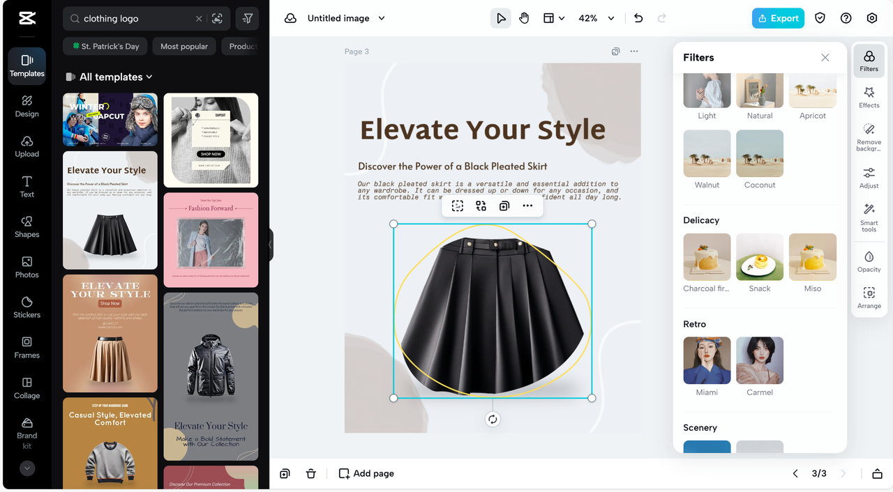Viewport: 893px width, 492px height.
Task: Switch to the Filters tool tab
Action: (x=869, y=61)
